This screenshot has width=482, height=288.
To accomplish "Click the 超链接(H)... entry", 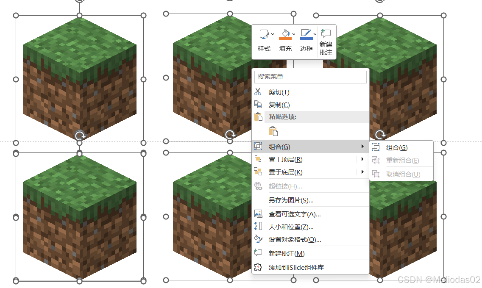I will coord(310,186).
